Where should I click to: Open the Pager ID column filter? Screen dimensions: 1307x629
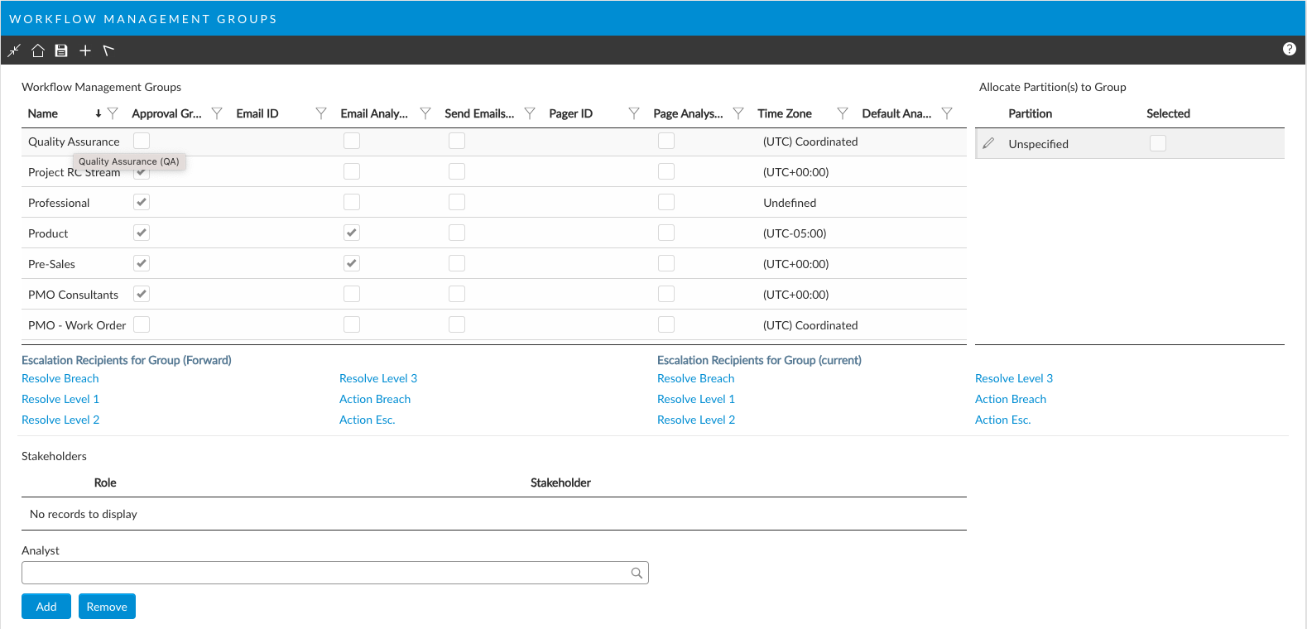click(634, 113)
